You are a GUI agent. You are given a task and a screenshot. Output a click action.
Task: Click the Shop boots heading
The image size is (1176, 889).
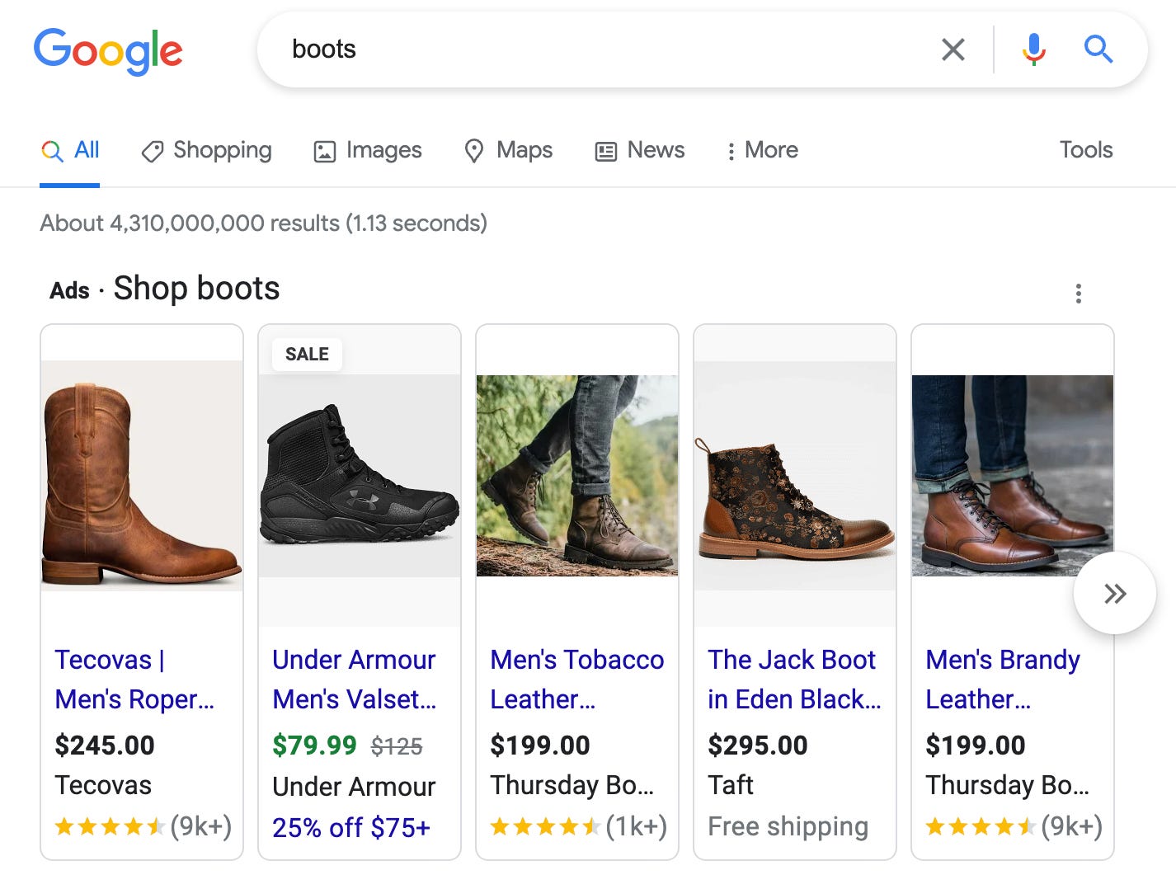pos(196,289)
